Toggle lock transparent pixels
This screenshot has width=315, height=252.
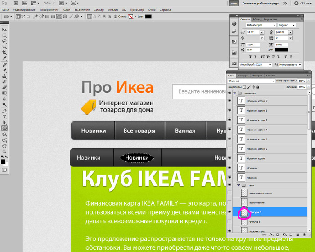(x=244, y=87)
